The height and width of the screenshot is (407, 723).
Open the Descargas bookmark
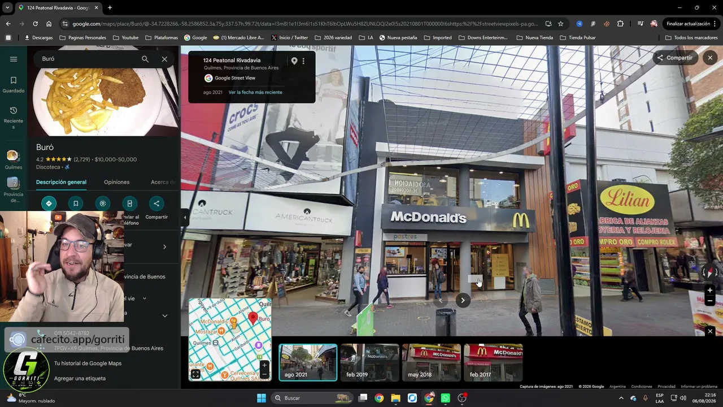38,38
